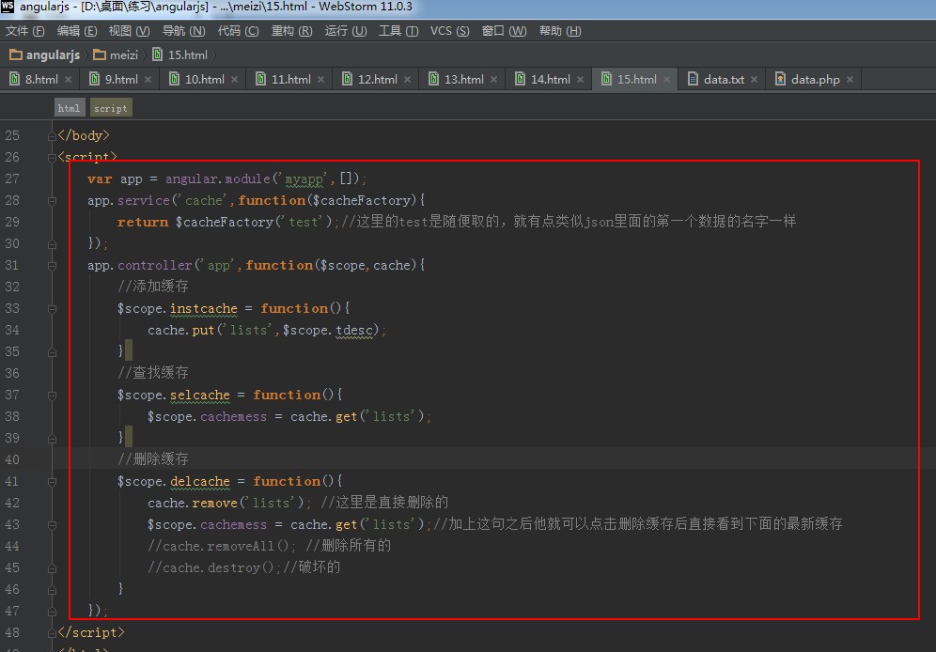Close the 13.html tab
This screenshot has width=936, height=652.
pyautogui.click(x=494, y=79)
